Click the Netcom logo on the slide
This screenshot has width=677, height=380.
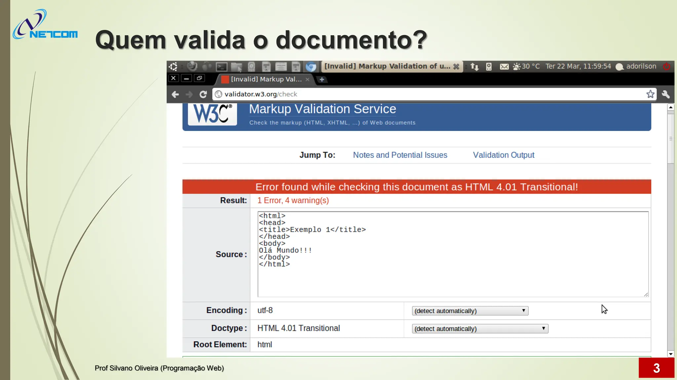[45, 24]
